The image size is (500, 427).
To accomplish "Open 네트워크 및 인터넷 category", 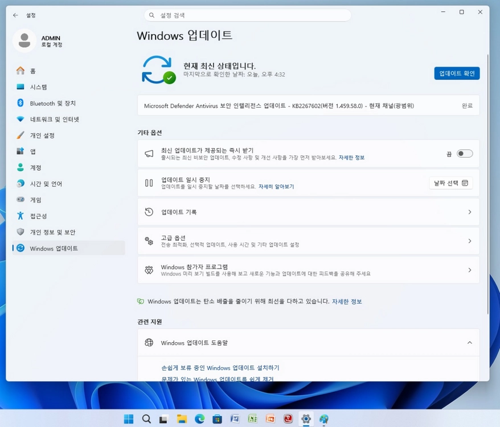I will pyautogui.click(x=68, y=119).
